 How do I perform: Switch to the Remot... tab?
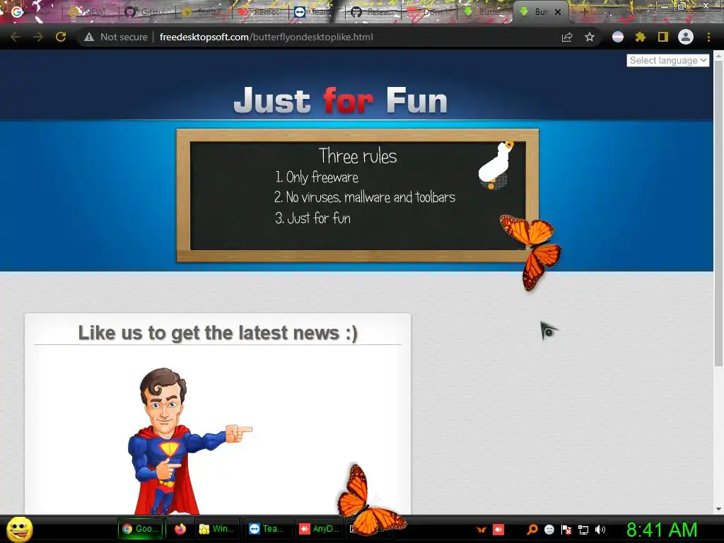tap(261, 11)
